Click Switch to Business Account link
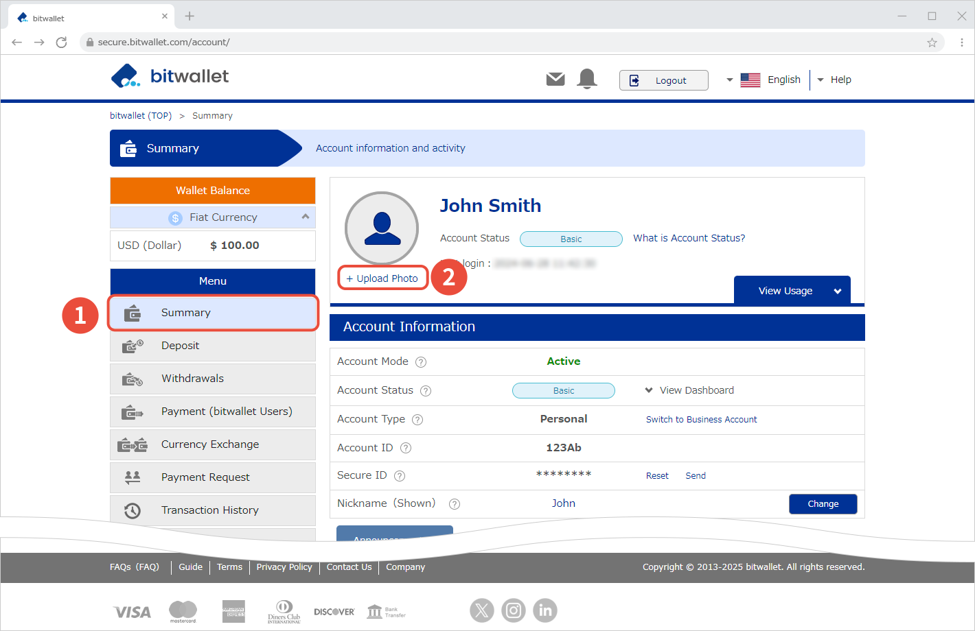975x631 pixels. point(701,419)
